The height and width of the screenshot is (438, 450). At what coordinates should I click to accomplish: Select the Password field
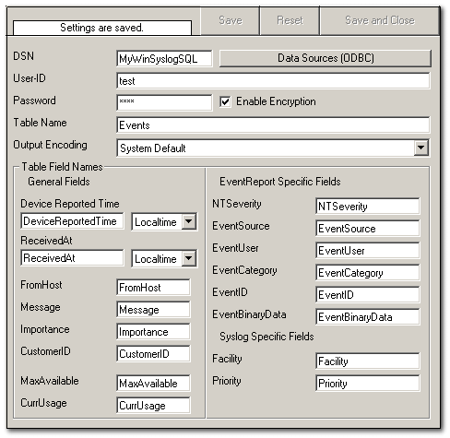click(164, 102)
